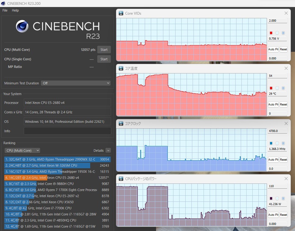Select the Intel Xeon W-3265M ranking row
The height and width of the screenshot is (231, 295).
[57, 165]
